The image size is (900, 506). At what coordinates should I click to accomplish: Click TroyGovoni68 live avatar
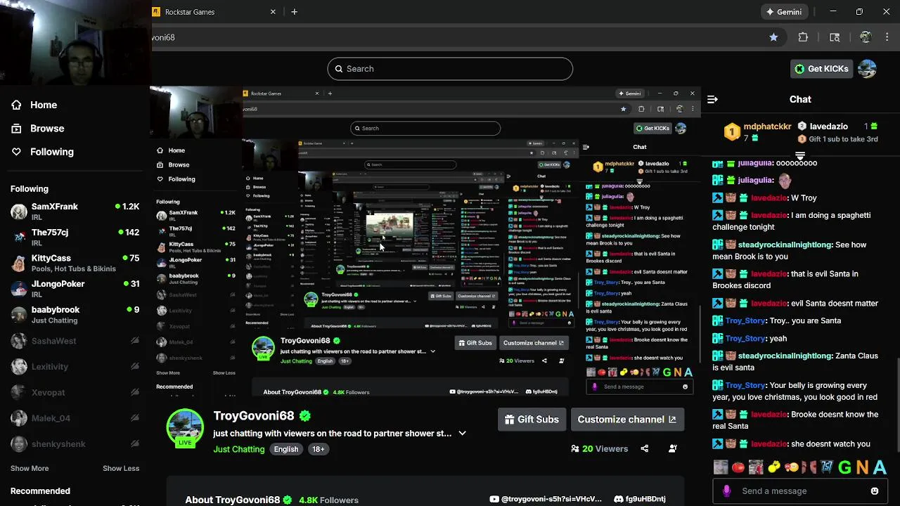[185, 427]
